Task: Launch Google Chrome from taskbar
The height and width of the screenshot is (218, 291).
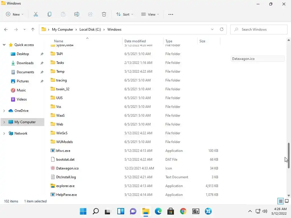Action: pos(183,211)
